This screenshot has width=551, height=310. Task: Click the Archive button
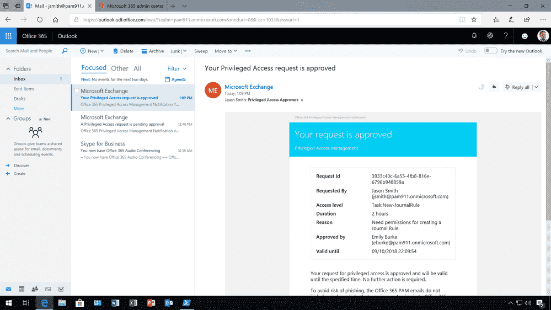tap(153, 51)
